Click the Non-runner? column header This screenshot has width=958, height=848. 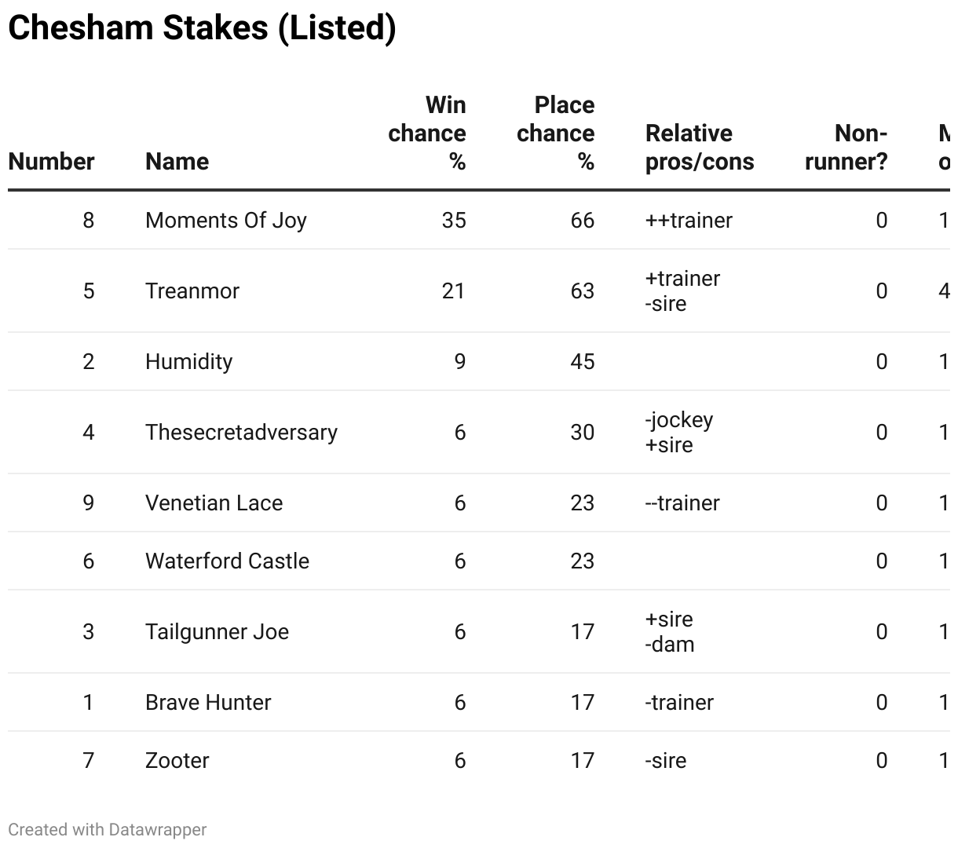846,148
